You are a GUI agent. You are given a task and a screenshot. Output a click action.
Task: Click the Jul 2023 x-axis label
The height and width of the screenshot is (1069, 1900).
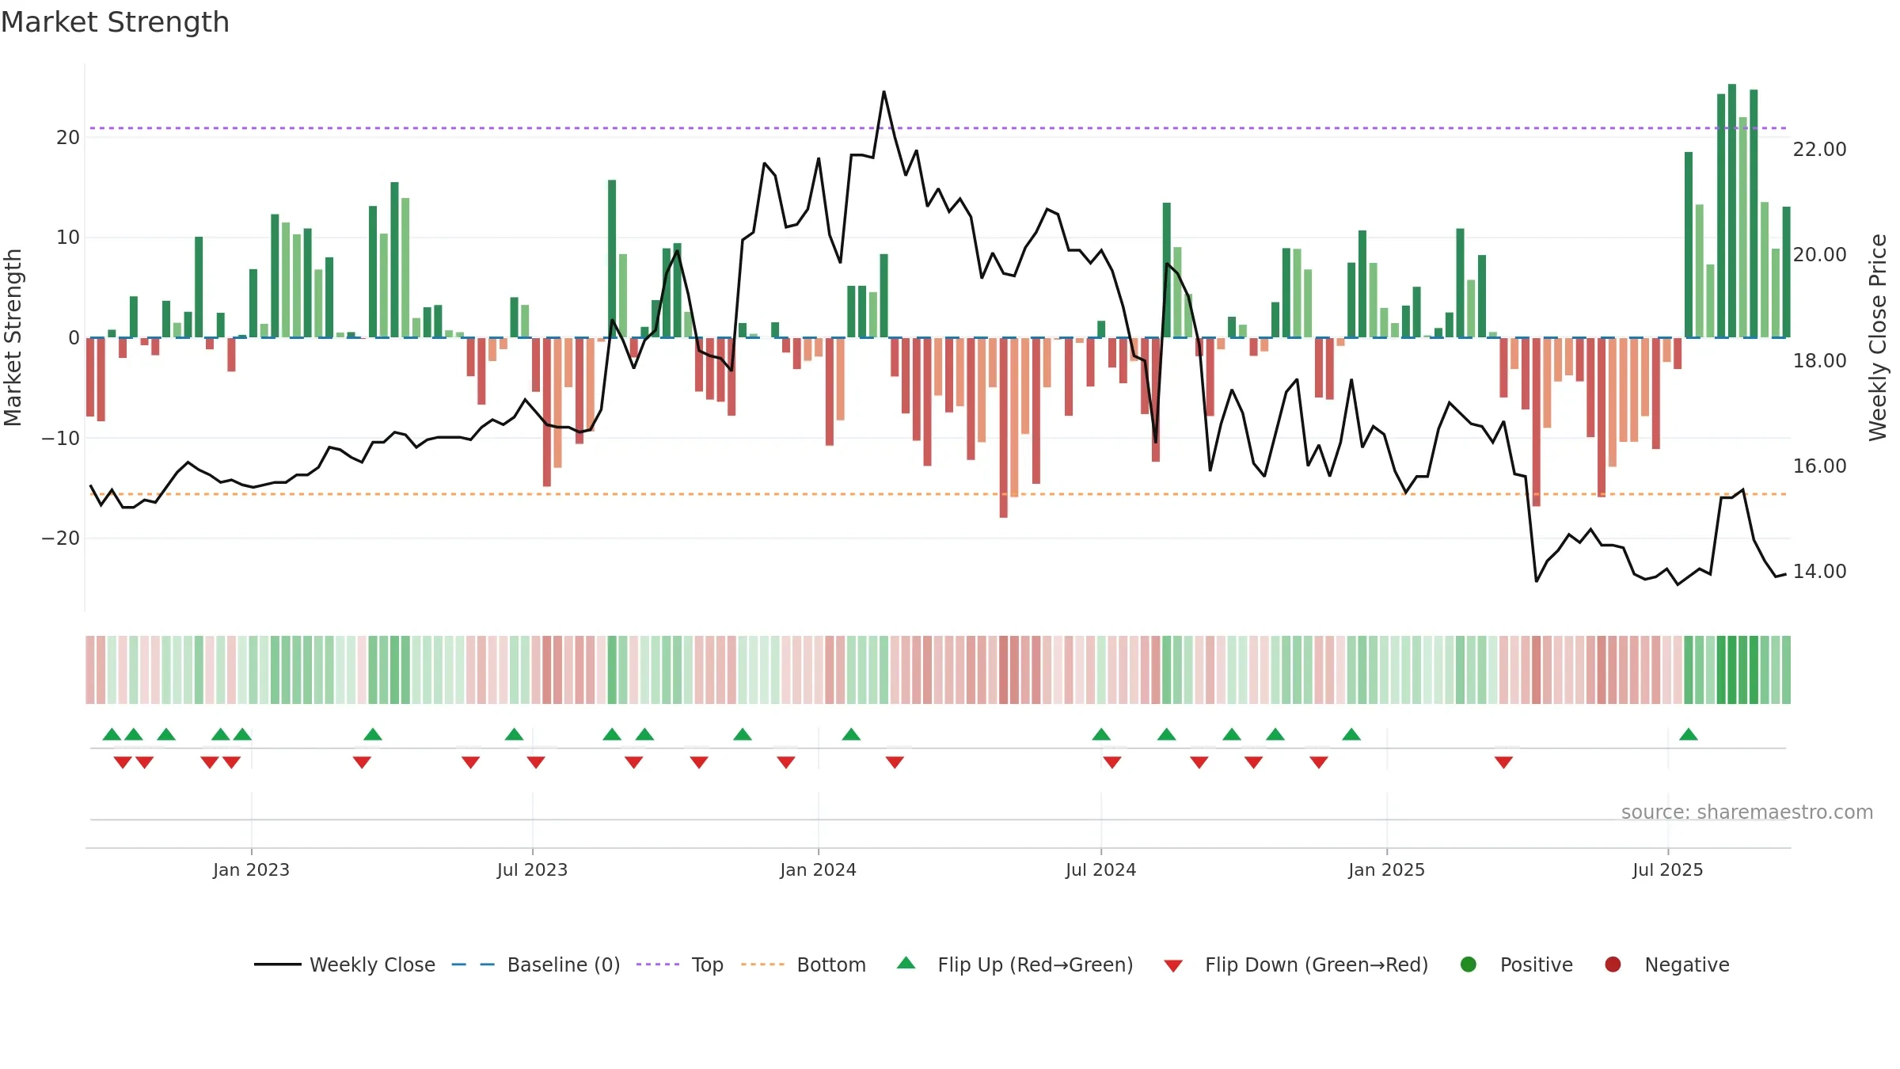[x=532, y=869]
